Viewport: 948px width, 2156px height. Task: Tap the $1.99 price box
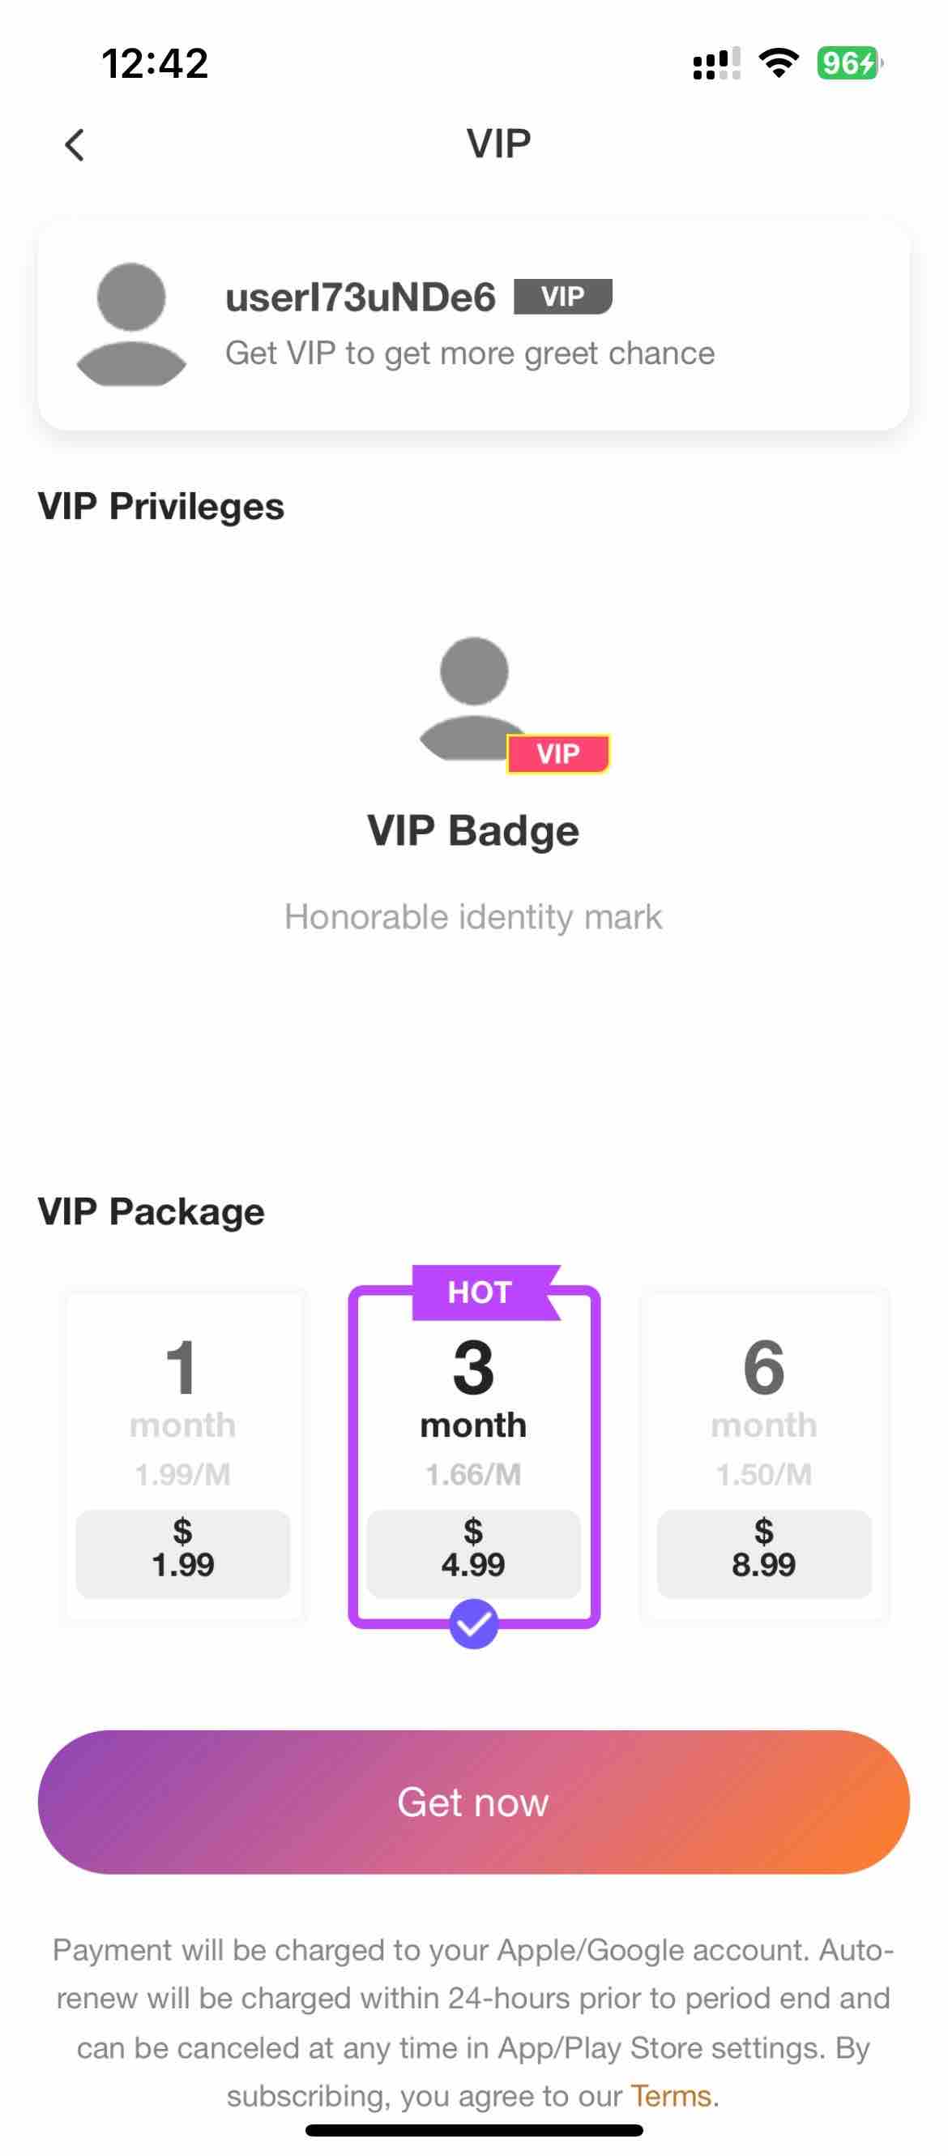coord(183,1554)
